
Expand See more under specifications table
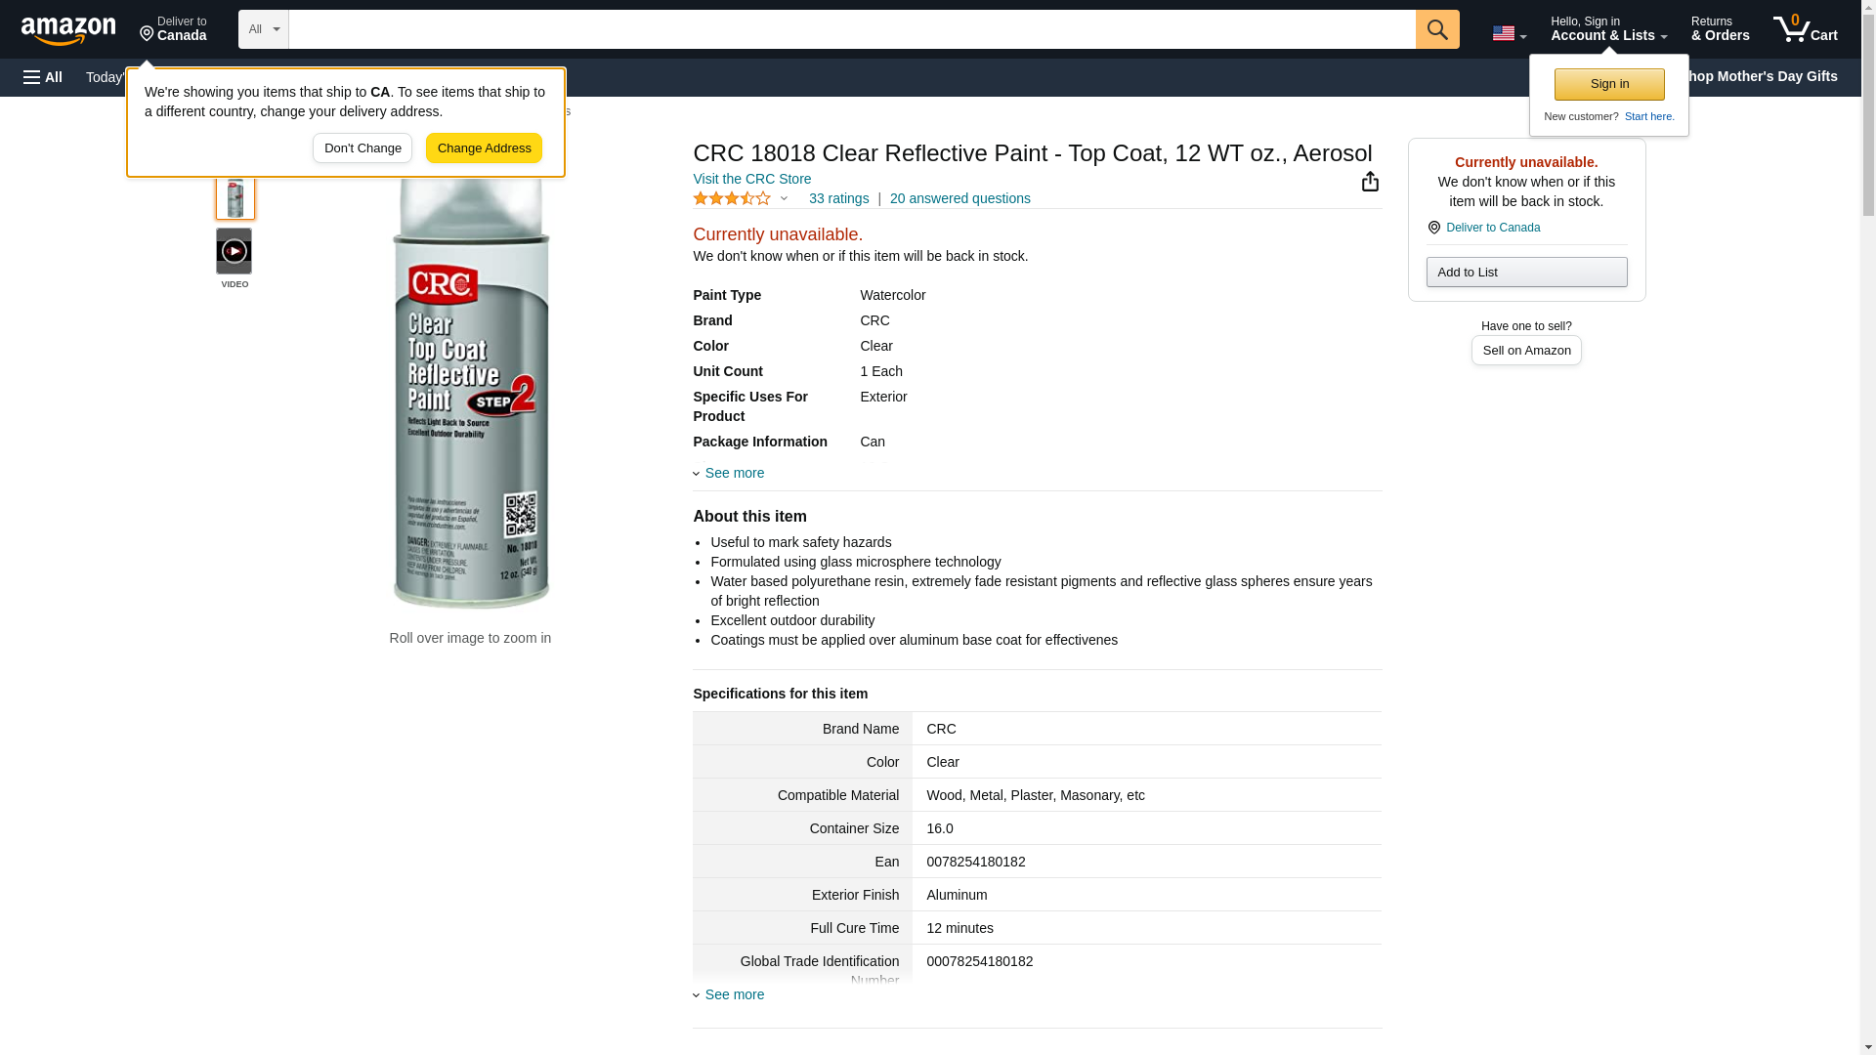pyautogui.click(x=734, y=994)
